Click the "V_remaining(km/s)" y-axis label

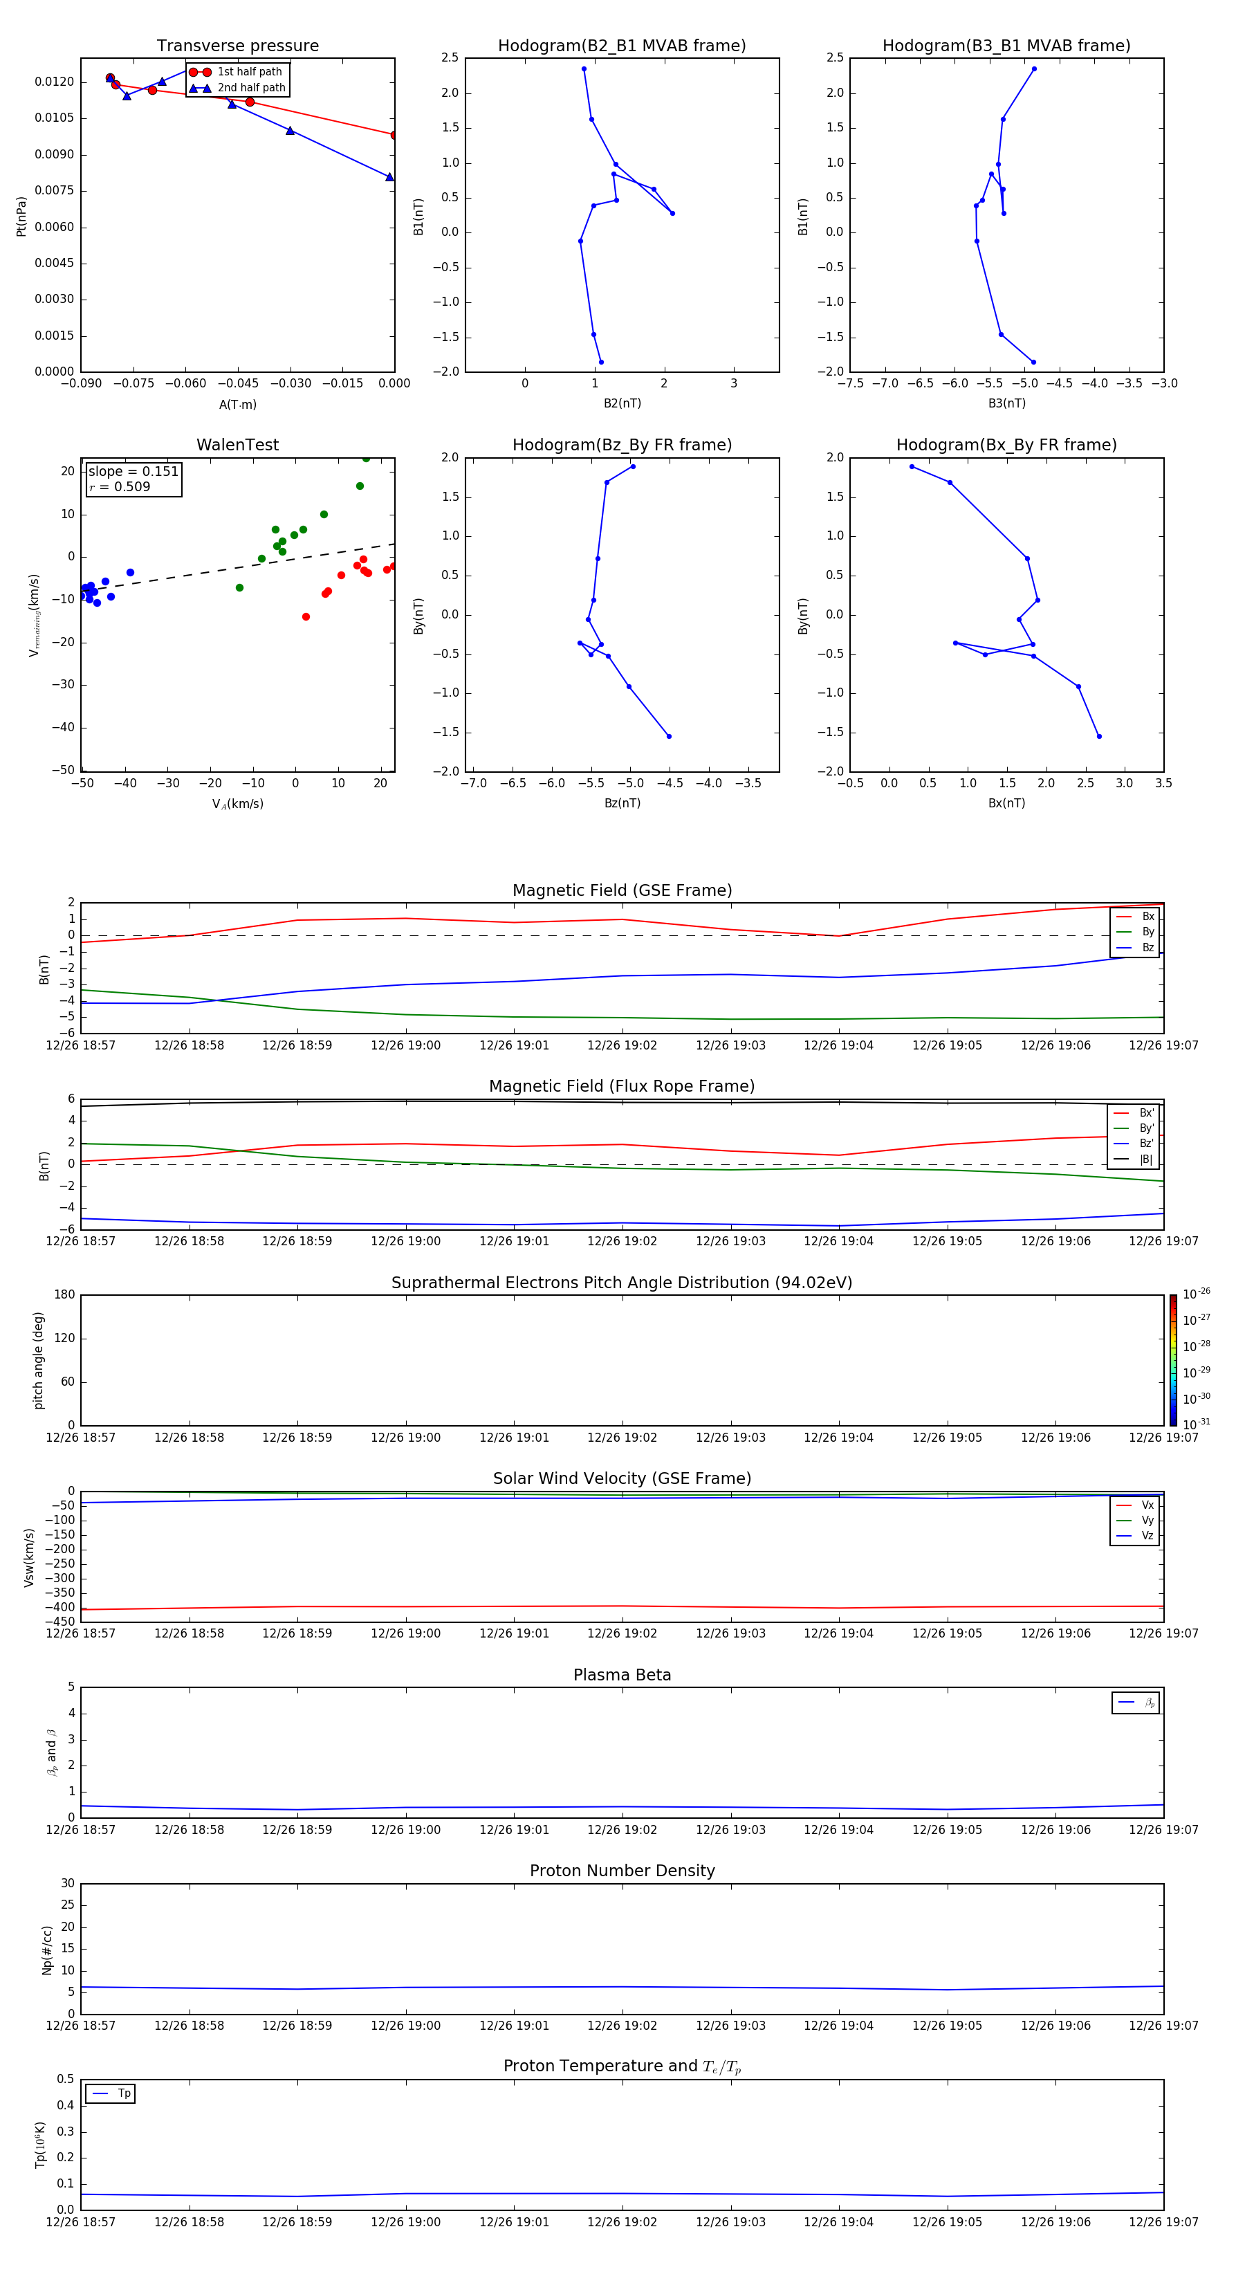34,615
